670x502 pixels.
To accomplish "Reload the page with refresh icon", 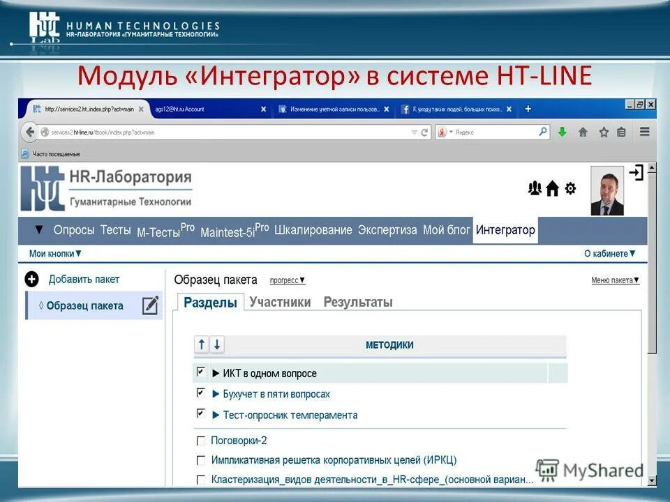I will (424, 132).
